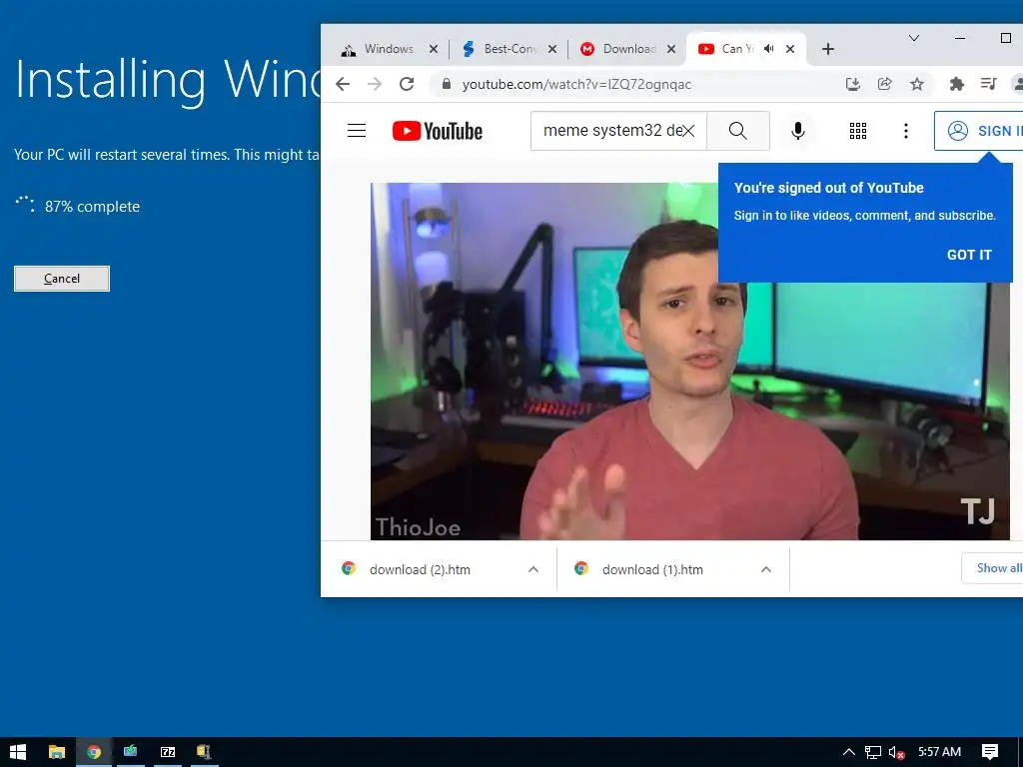
Task: Open media controls icon in toolbar
Action: [988, 84]
